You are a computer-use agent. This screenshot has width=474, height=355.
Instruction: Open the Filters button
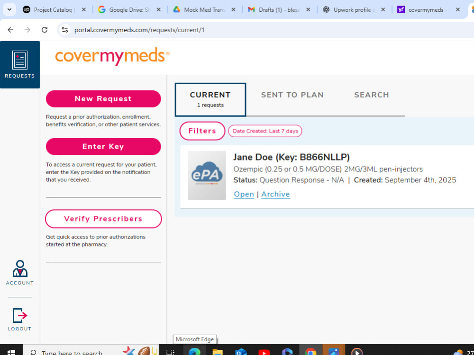[202, 131]
